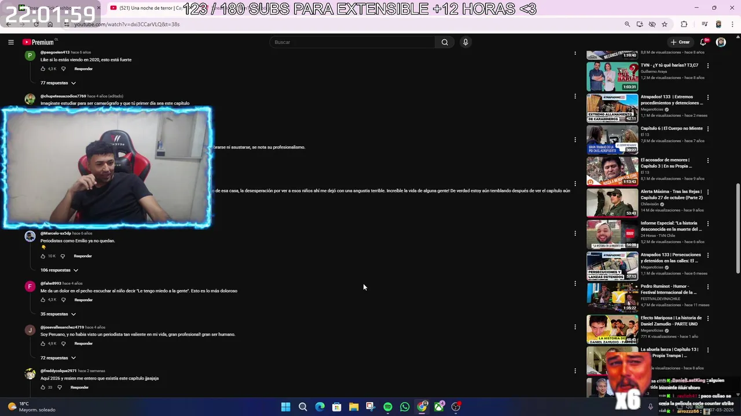This screenshot has height=416, width=741.
Task: Open El acosador de menores video thumbnail
Action: pos(612,170)
